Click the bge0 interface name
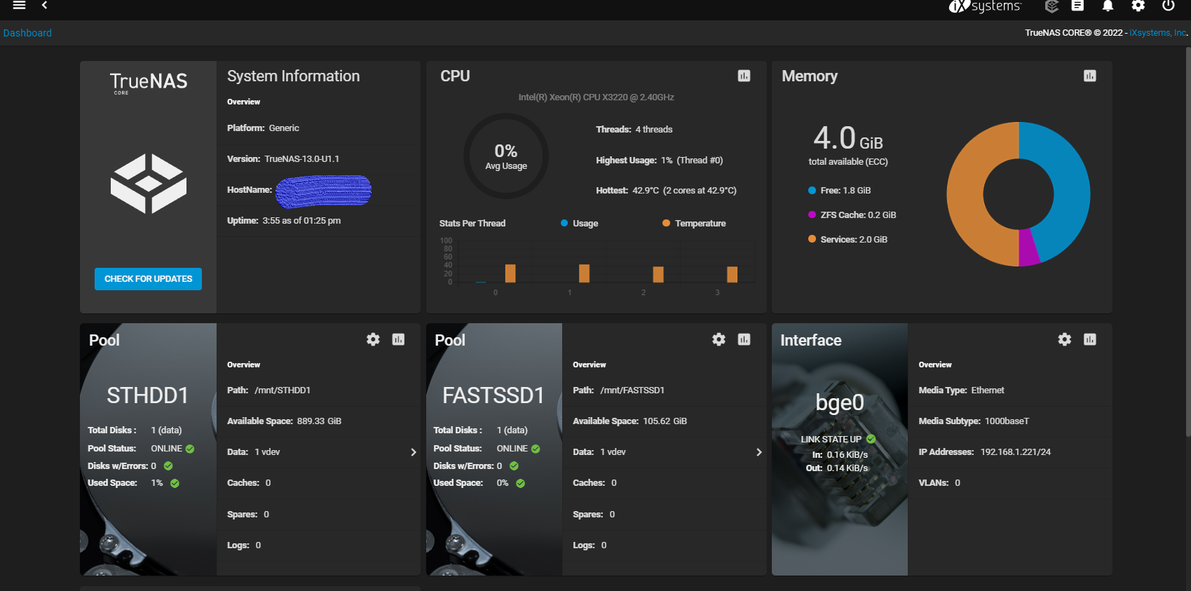The height and width of the screenshot is (591, 1191). point(840,403)
